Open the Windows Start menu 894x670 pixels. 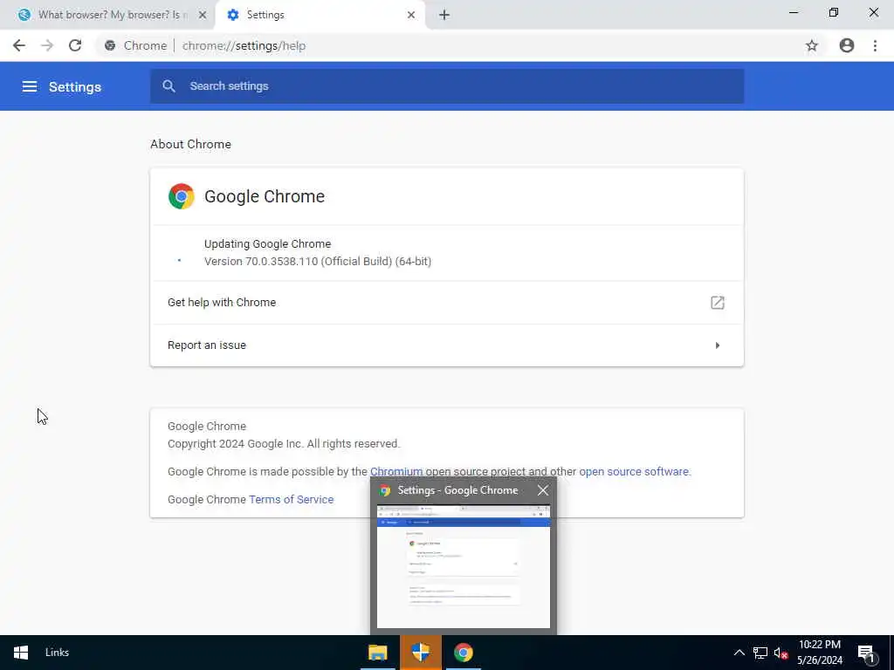pos(21,653)
